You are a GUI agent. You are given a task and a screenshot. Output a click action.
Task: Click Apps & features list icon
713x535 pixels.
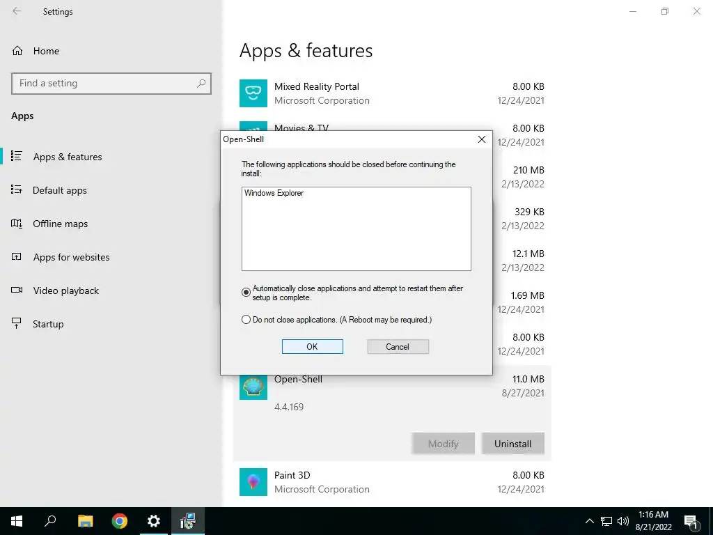[x=17, y=156]
